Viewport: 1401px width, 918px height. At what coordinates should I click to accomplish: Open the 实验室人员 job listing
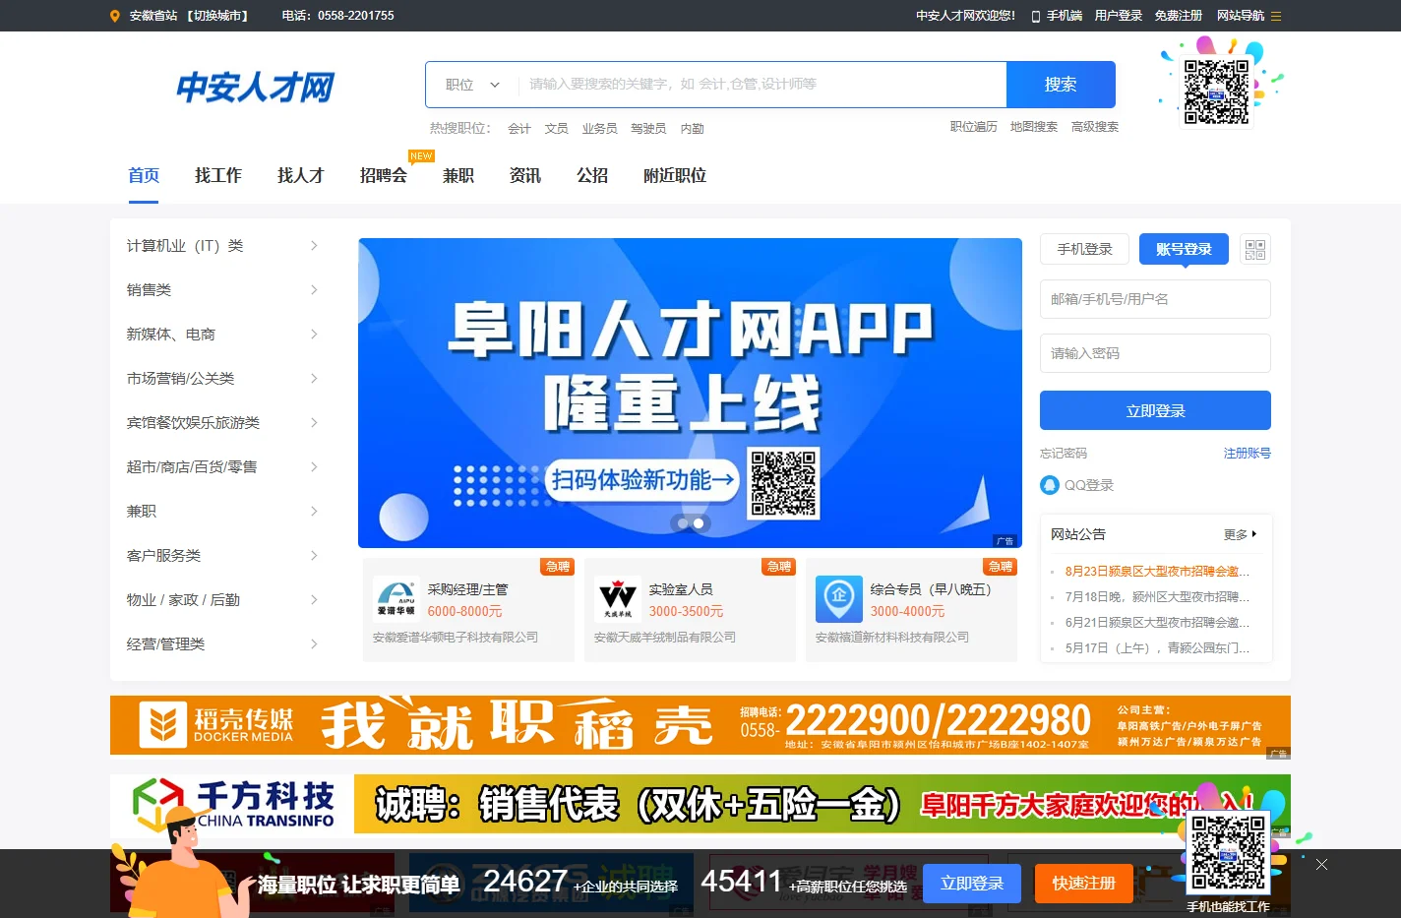tap(681, 589)
